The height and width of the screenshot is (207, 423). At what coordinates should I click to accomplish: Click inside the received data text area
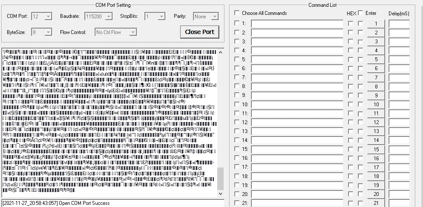pyautogui.click(x=109, y=123)
